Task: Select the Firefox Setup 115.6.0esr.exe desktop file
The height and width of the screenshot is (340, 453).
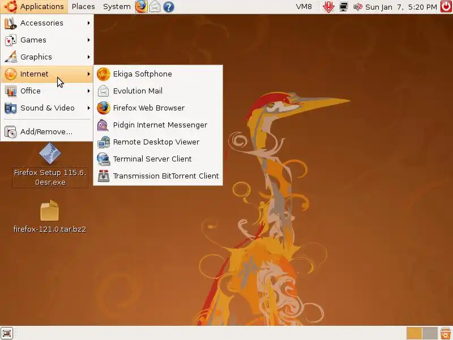Action: [x=50, y=165]
